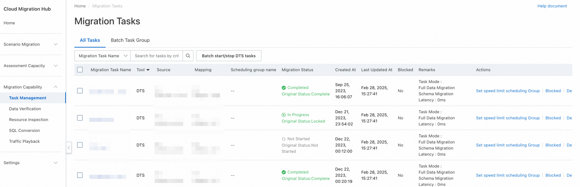Viewport: 580px width, 187px height.
Task: Click the green Completed status icon in first row
Action: coord(284,88)
